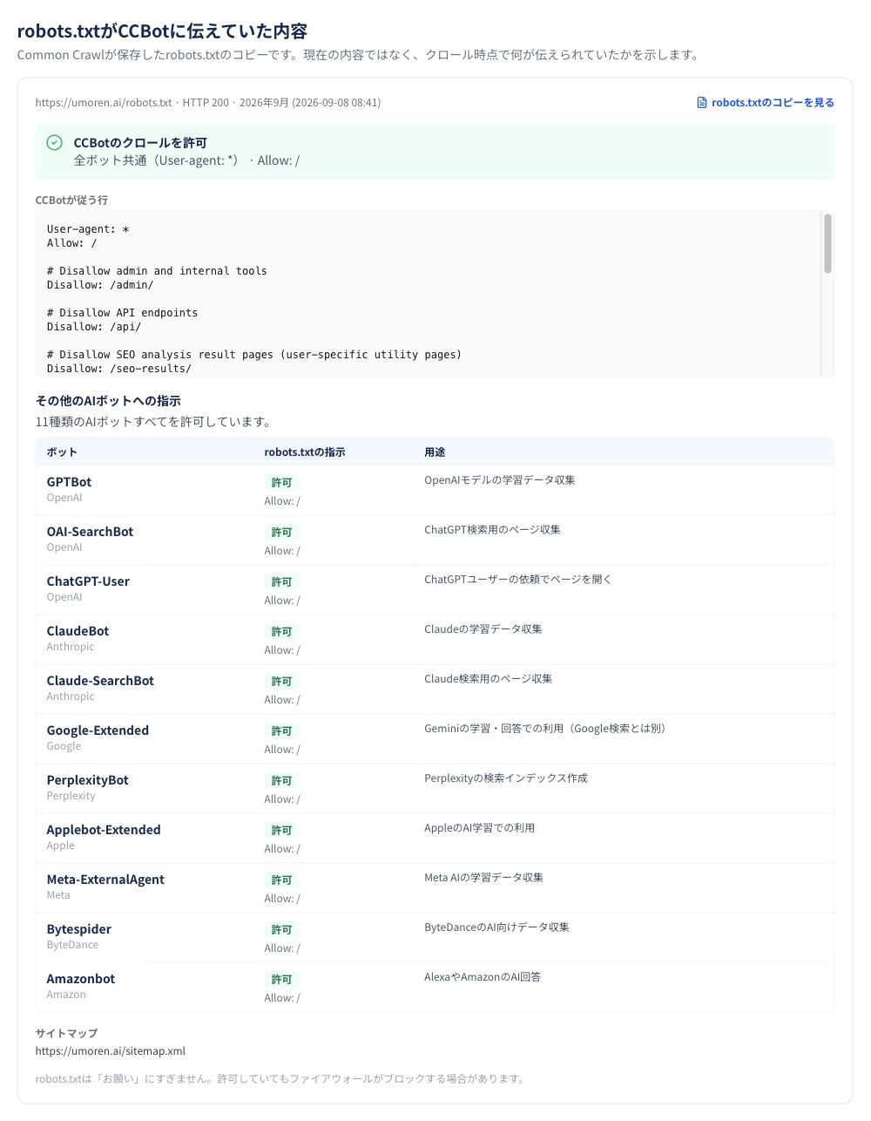Click the Claudeの学習データ収集 description
This screenshot has height=1121, width=871.
(x=483, y=629)
